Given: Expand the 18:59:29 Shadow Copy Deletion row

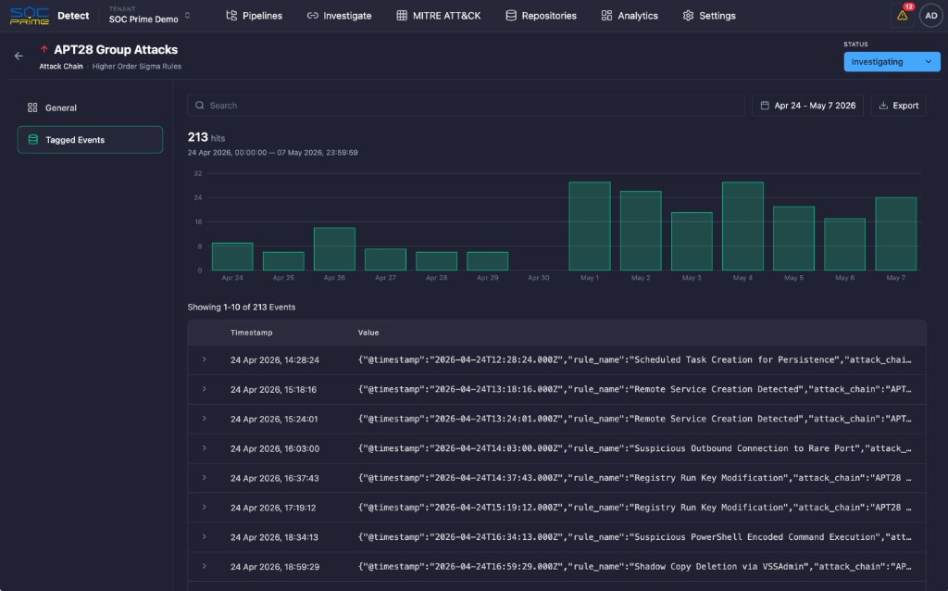Looking at the screenshot, I should point(205,566).
